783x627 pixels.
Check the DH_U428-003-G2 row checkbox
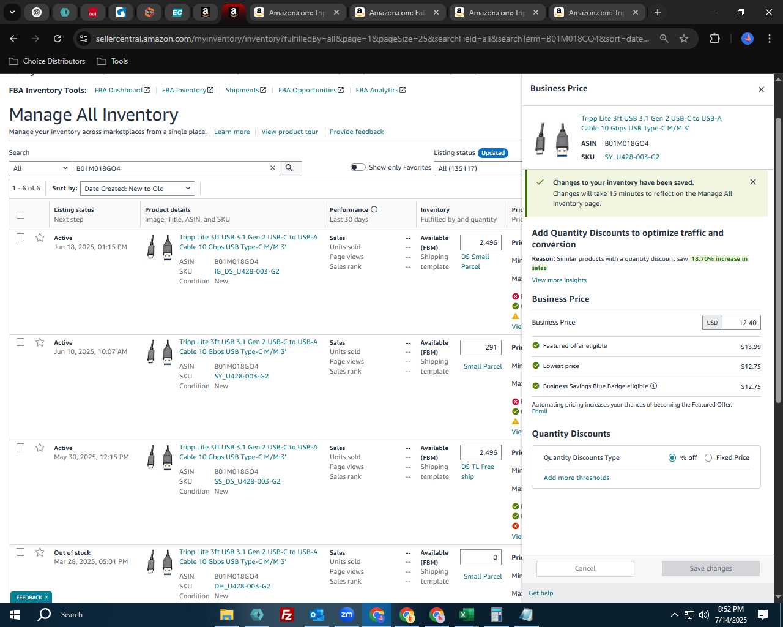click(20, 552)
